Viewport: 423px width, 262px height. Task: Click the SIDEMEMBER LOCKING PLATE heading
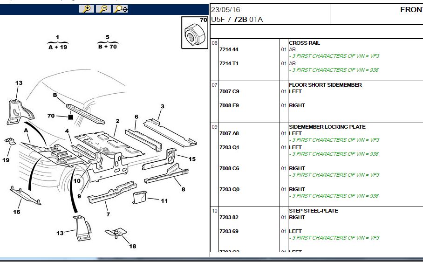[x=327, y=126]
